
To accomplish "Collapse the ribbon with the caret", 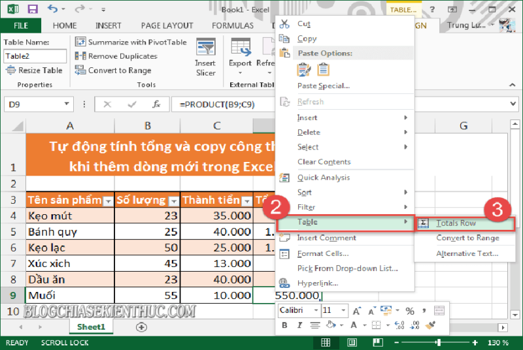I will [513, 85].
